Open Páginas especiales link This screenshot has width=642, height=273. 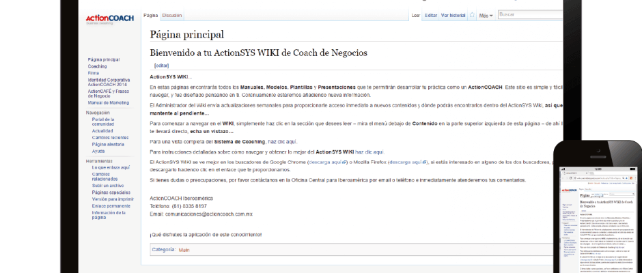click(110, 192)
